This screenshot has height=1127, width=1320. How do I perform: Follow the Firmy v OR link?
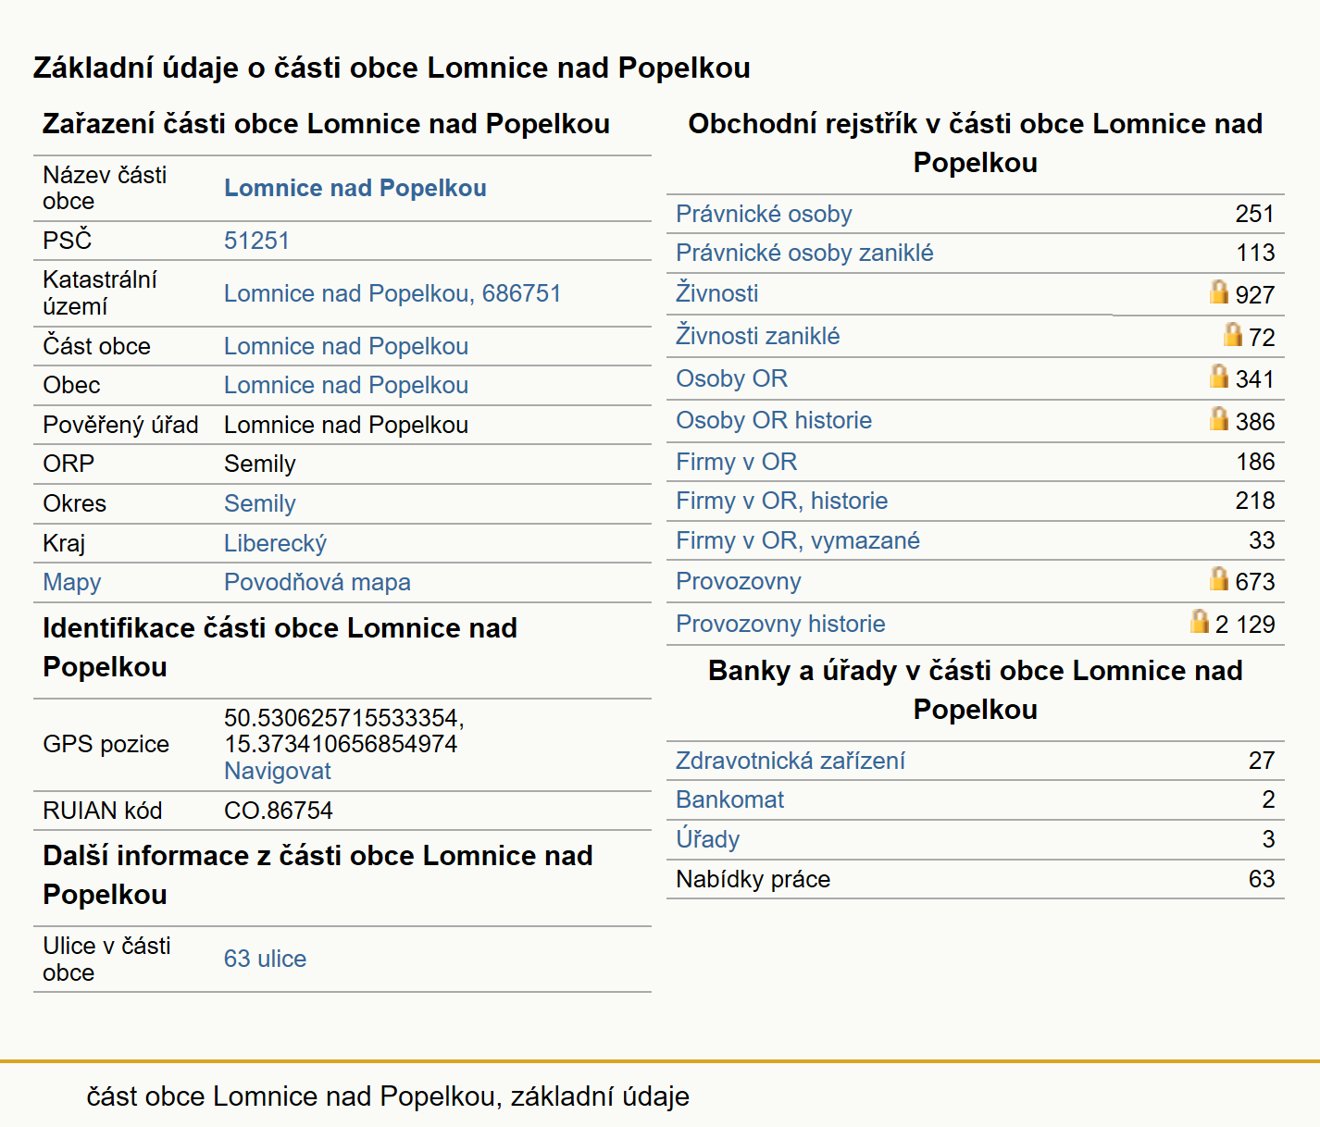tap(736, 462)
